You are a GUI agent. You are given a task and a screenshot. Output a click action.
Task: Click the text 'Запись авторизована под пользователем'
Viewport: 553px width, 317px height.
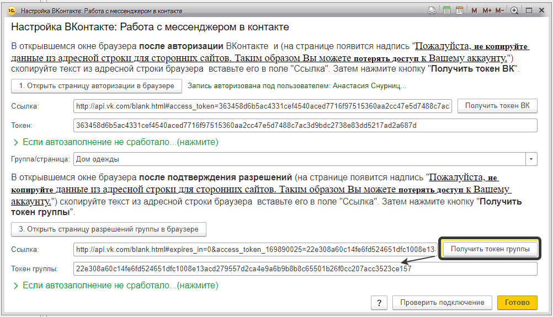[259, 86]
